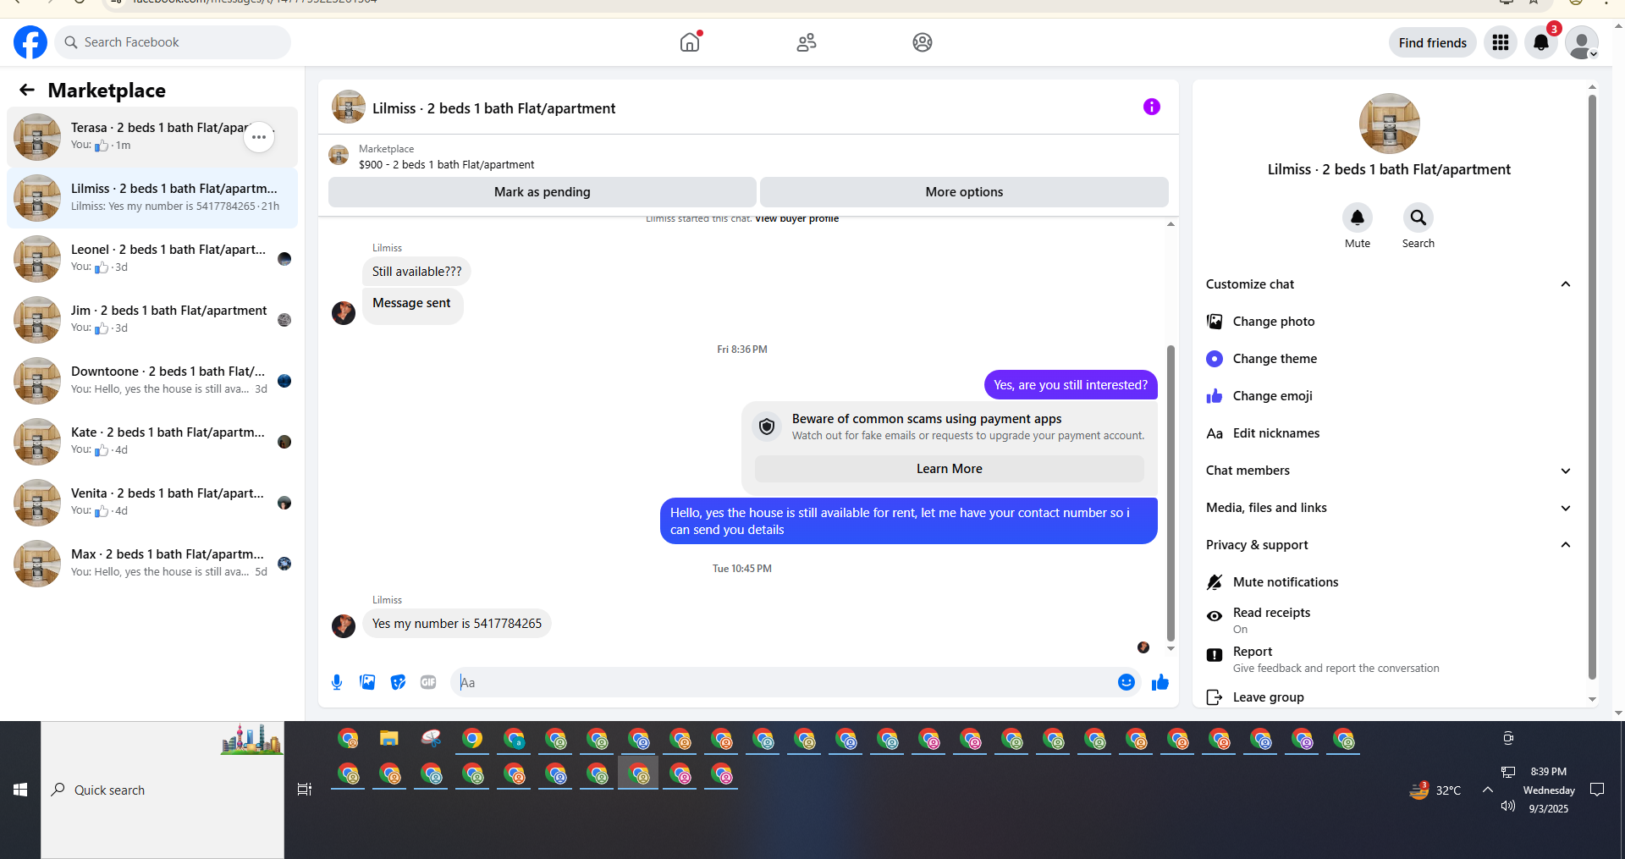Image resolution: width=1625 pixels, height=859 pixels.
Task: Collapse the Customize chat section
Action: point(1388,284)
